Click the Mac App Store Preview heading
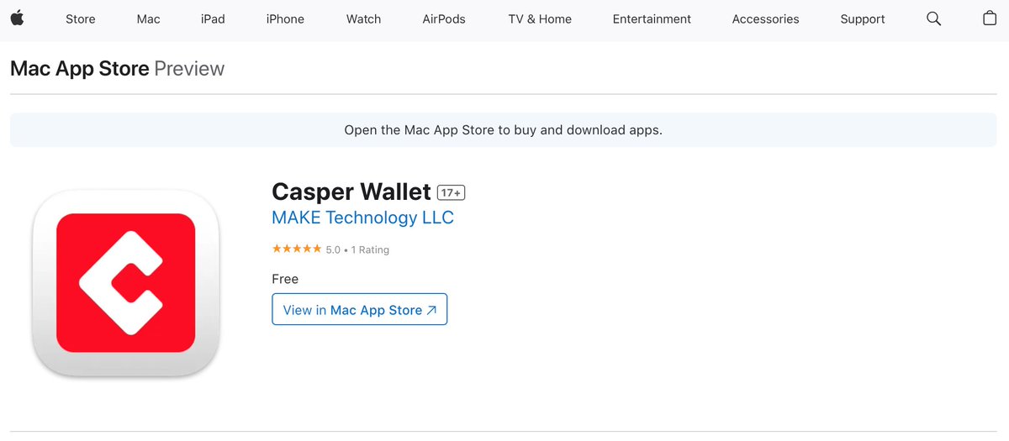 tap(117, 69)
